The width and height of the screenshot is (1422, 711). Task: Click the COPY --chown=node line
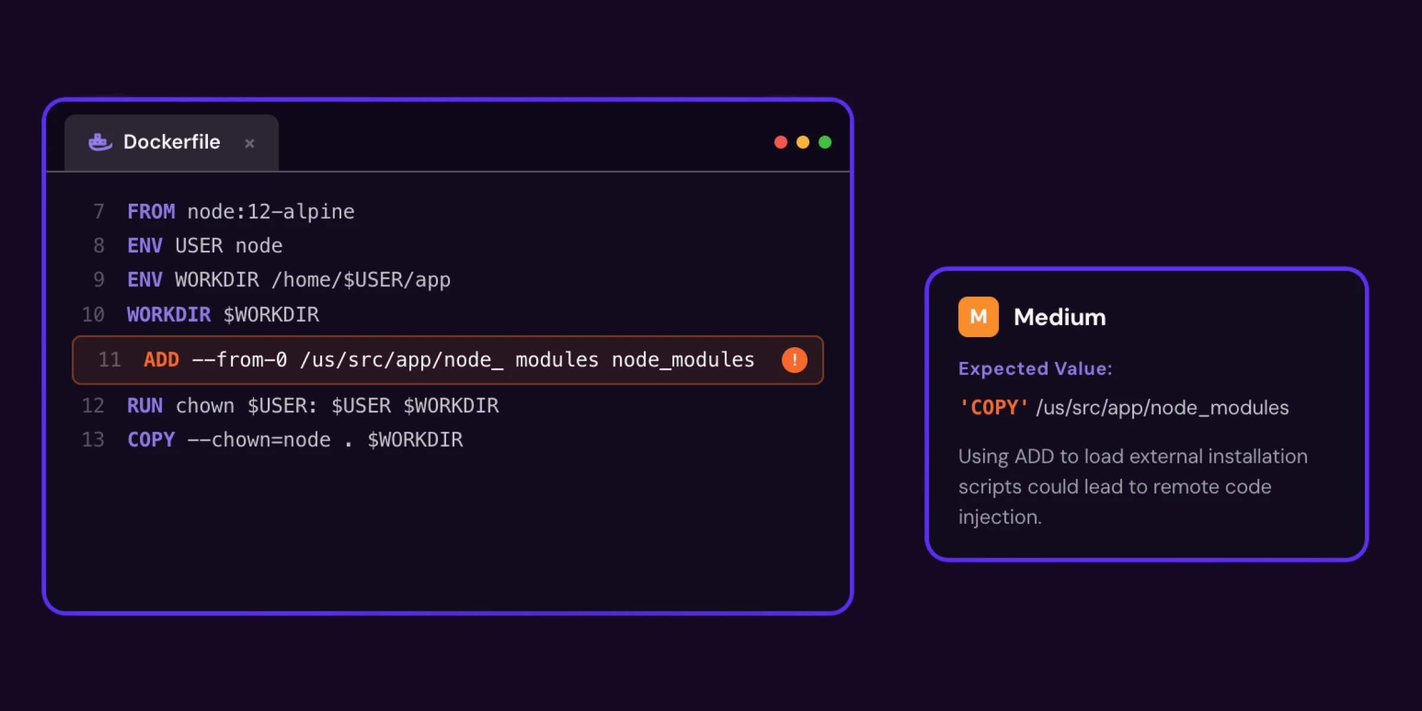[x=295, y=440]
